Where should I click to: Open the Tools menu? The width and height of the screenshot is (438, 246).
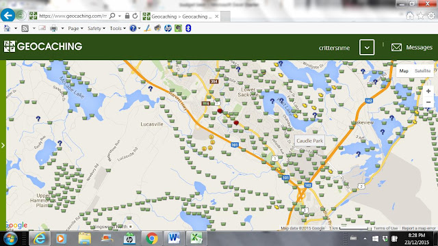[118, 28]
